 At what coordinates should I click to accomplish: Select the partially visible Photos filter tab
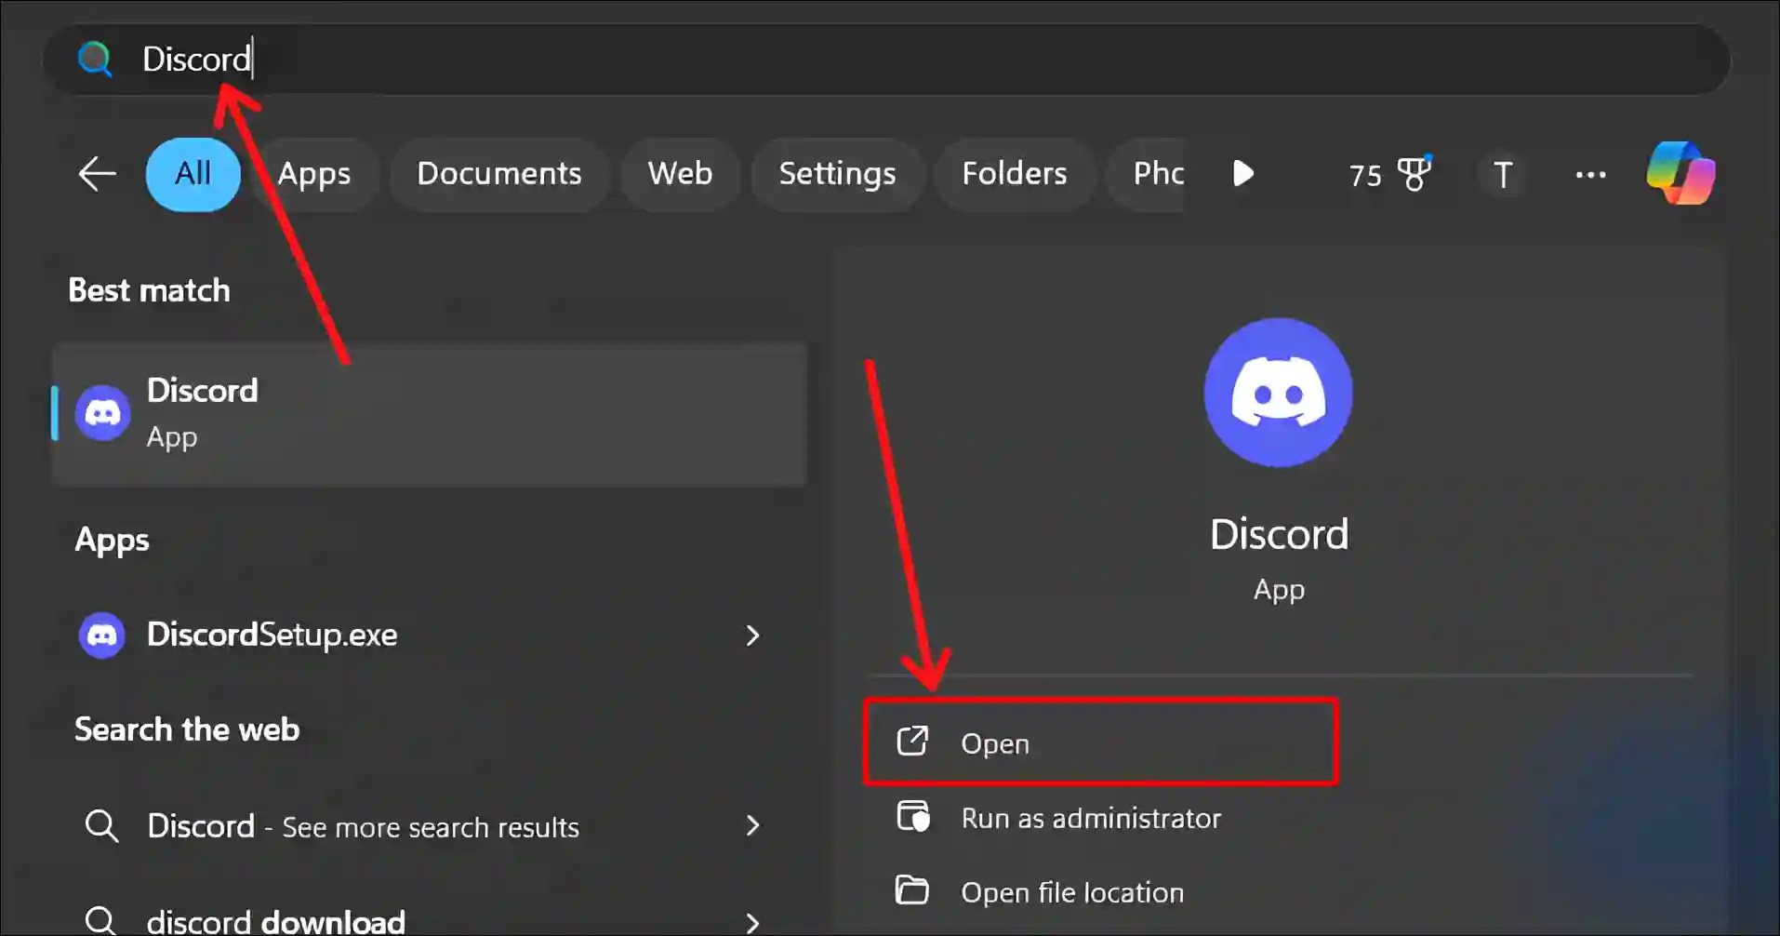point(1147,174)
